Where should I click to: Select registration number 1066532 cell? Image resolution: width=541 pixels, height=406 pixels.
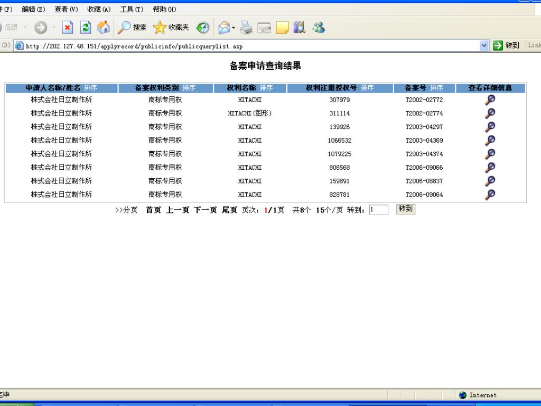point(340,141)
